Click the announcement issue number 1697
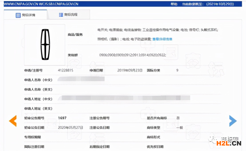The width and height of the screenshot is (246, 151). click(x=62, y=118)
